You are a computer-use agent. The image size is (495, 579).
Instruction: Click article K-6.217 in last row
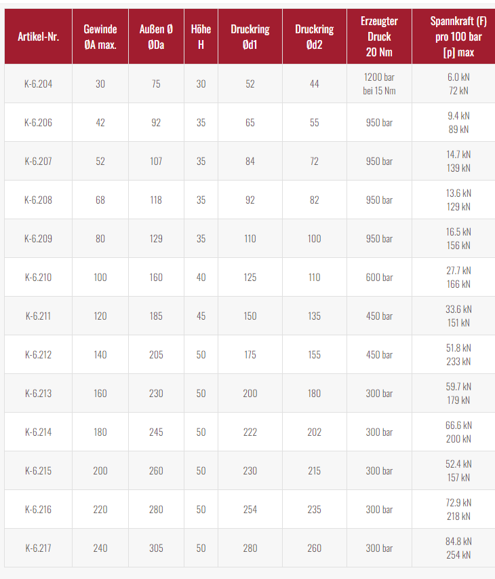[x=39, y=548]
